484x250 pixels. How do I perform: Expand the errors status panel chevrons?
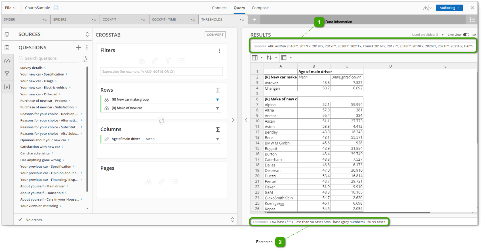[x=232, y=220]
